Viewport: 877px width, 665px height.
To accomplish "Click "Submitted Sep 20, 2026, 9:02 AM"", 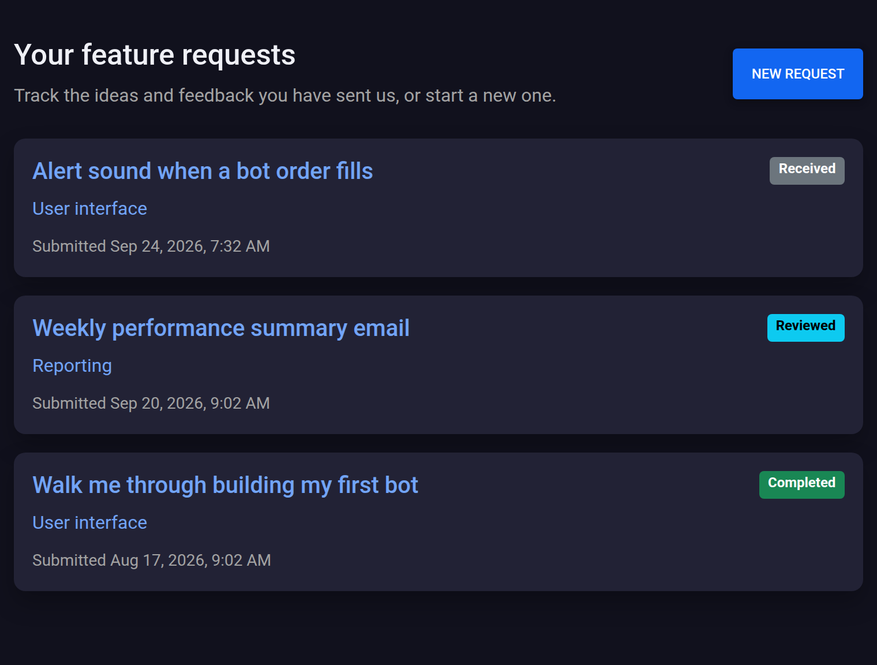I will pyautogui.click(x=151, y=403).
